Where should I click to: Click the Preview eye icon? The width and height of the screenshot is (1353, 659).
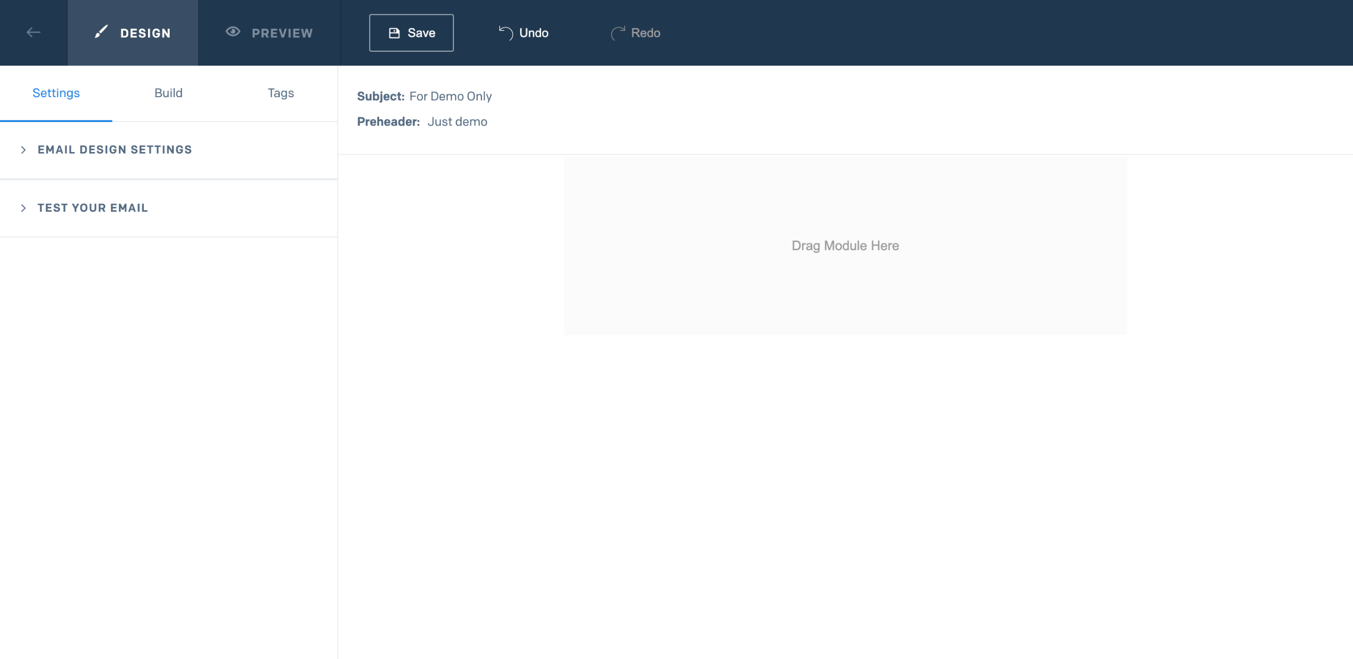[233, 32]
